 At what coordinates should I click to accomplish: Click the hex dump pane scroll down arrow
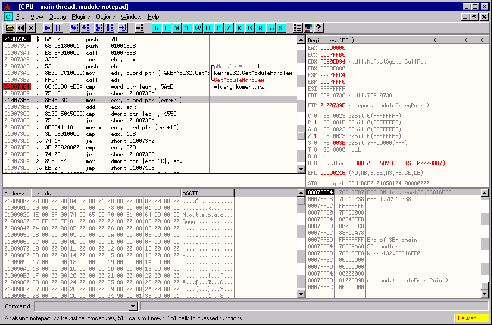[301, 294]
